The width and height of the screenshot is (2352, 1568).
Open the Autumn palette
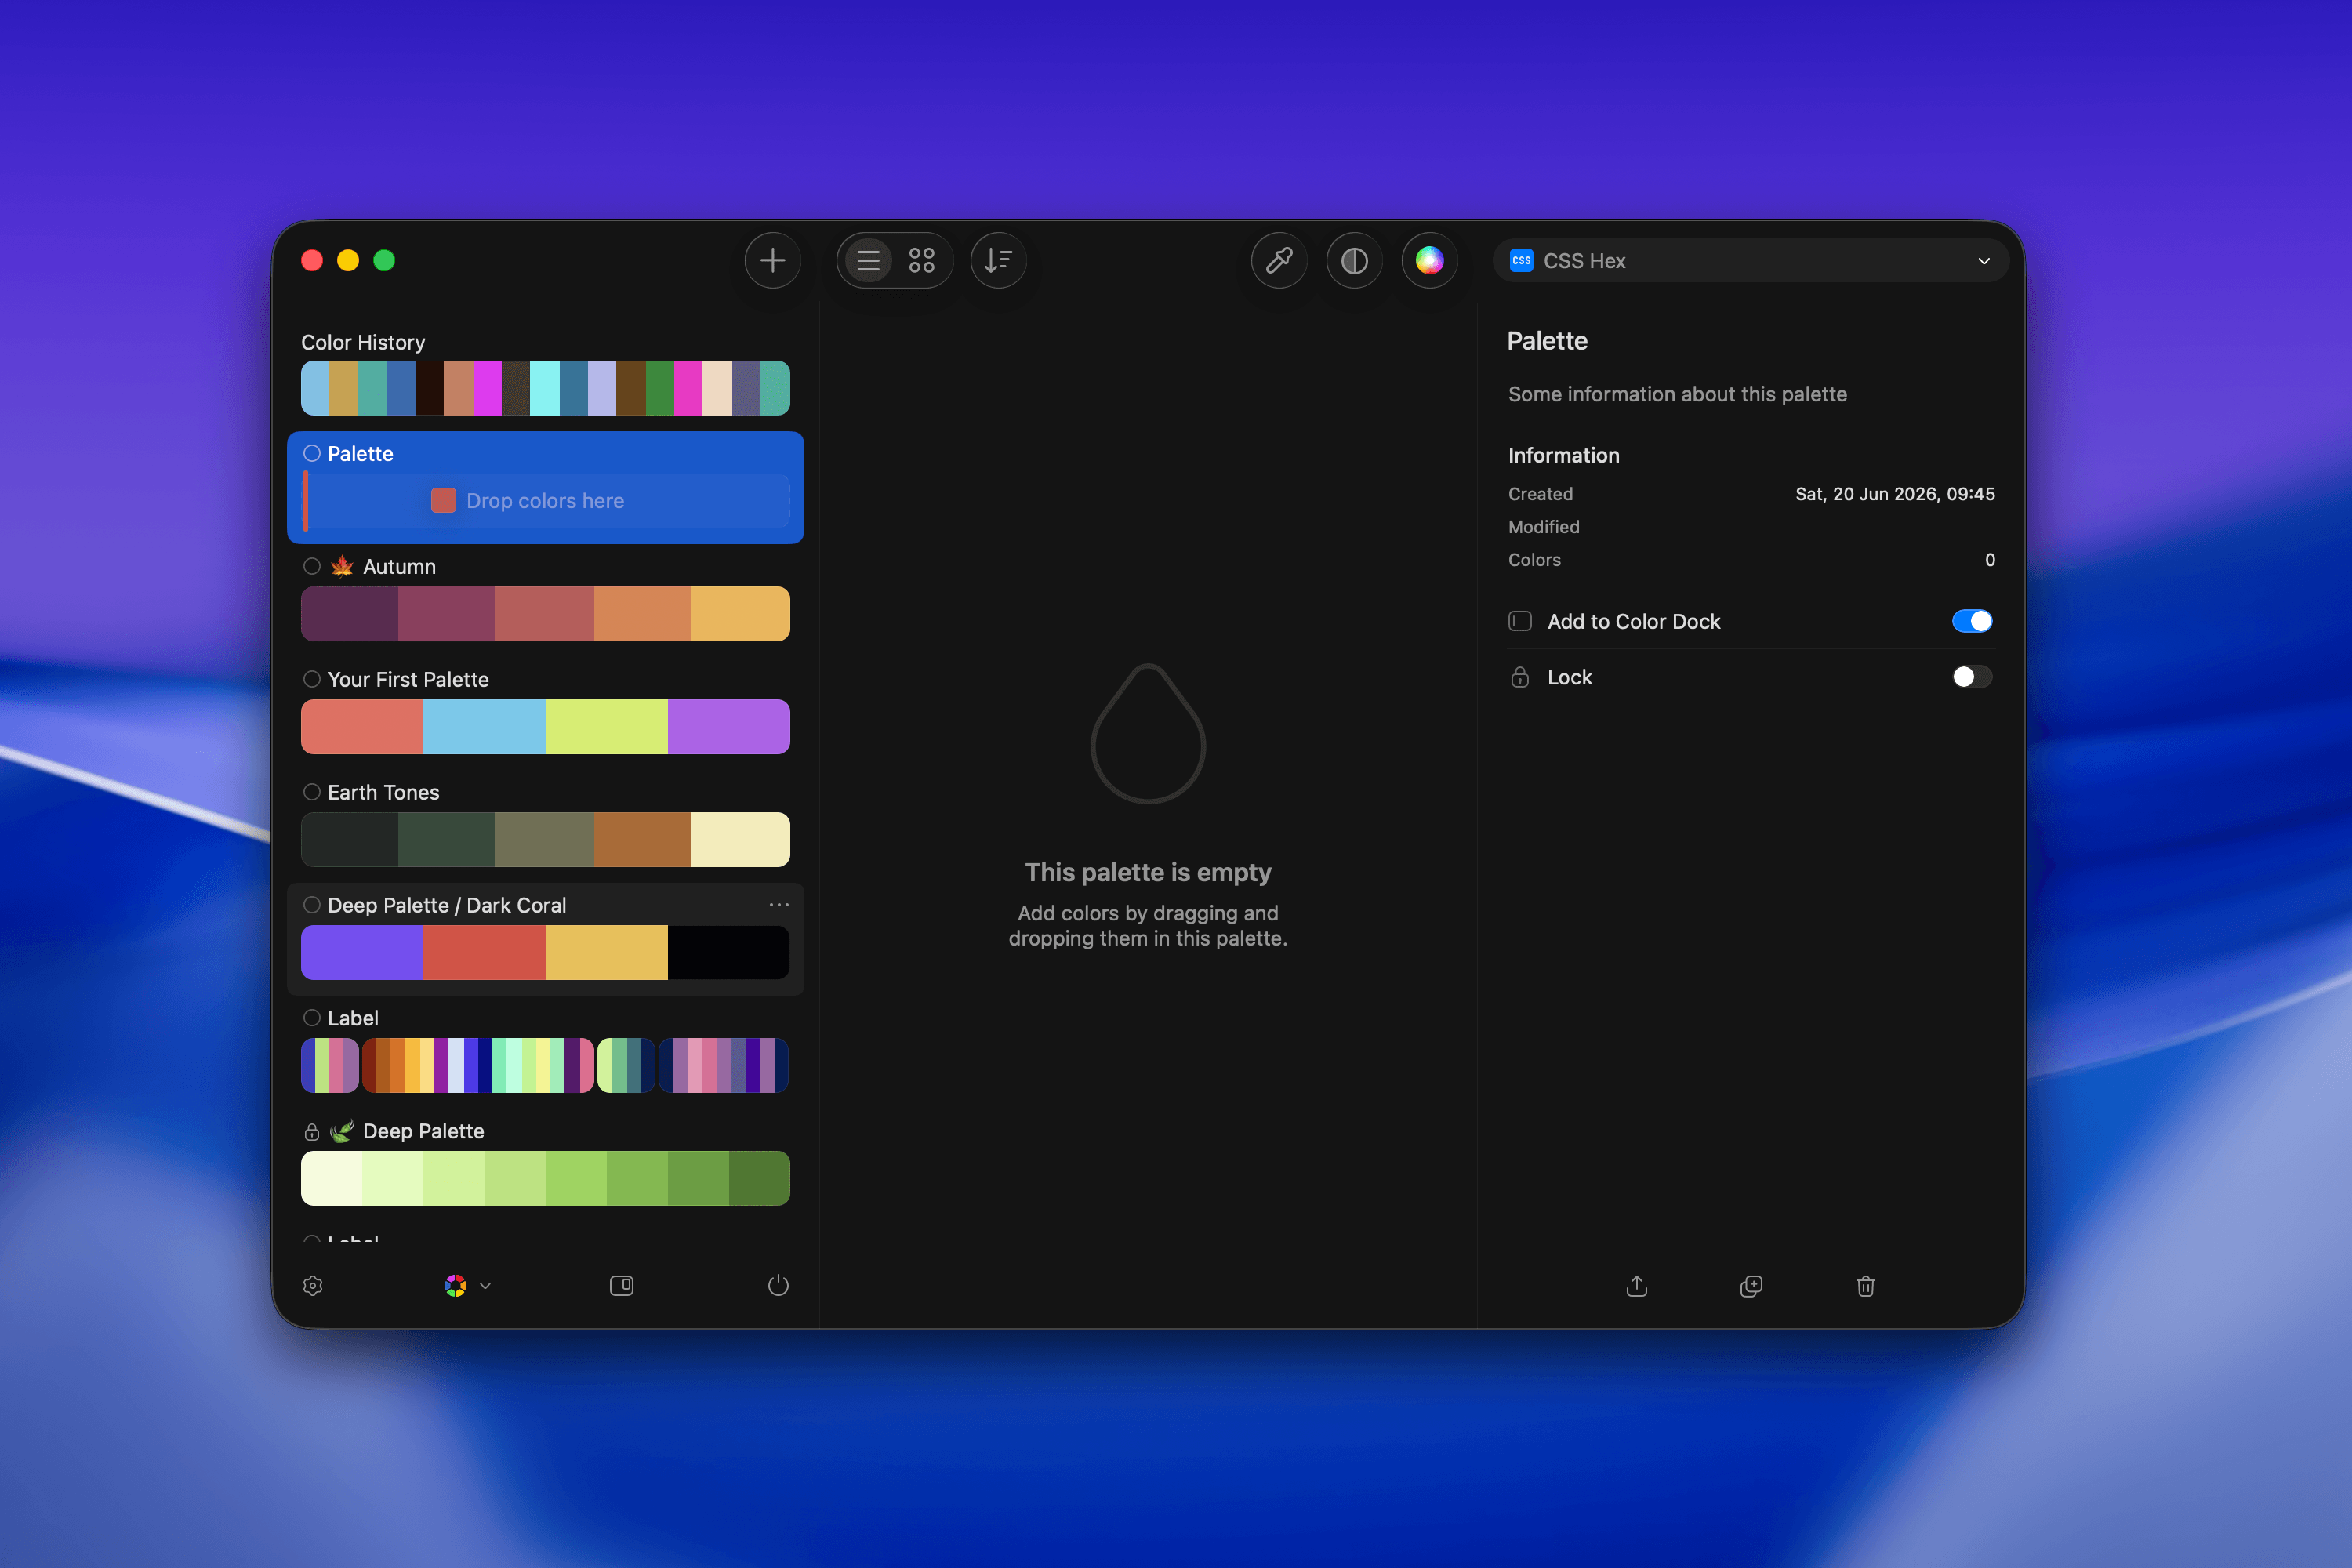[x=545, y=600]
